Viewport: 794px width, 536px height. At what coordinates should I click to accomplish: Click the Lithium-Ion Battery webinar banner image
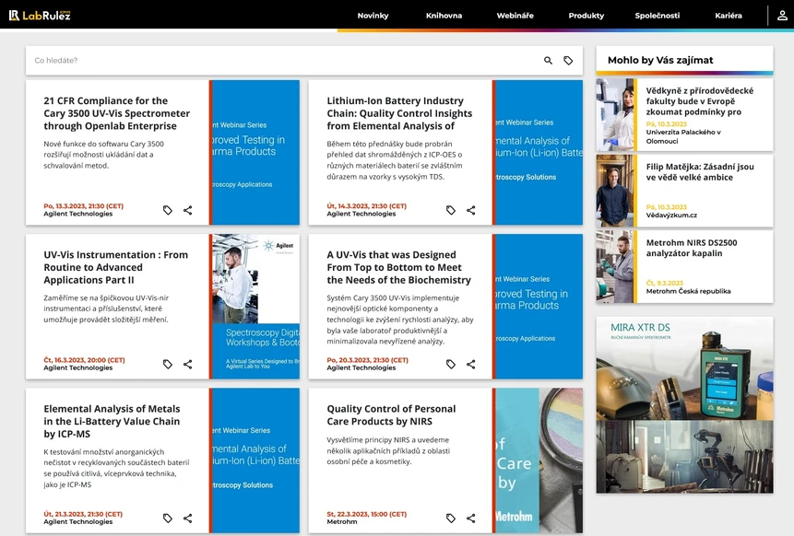pos(539,152)
